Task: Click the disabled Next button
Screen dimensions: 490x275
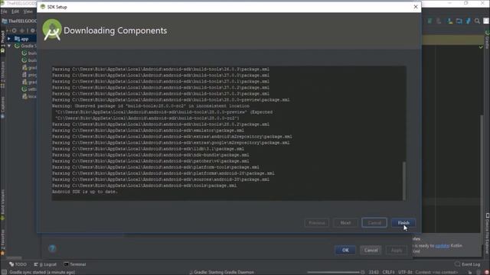Action: [x=345, y=222]
